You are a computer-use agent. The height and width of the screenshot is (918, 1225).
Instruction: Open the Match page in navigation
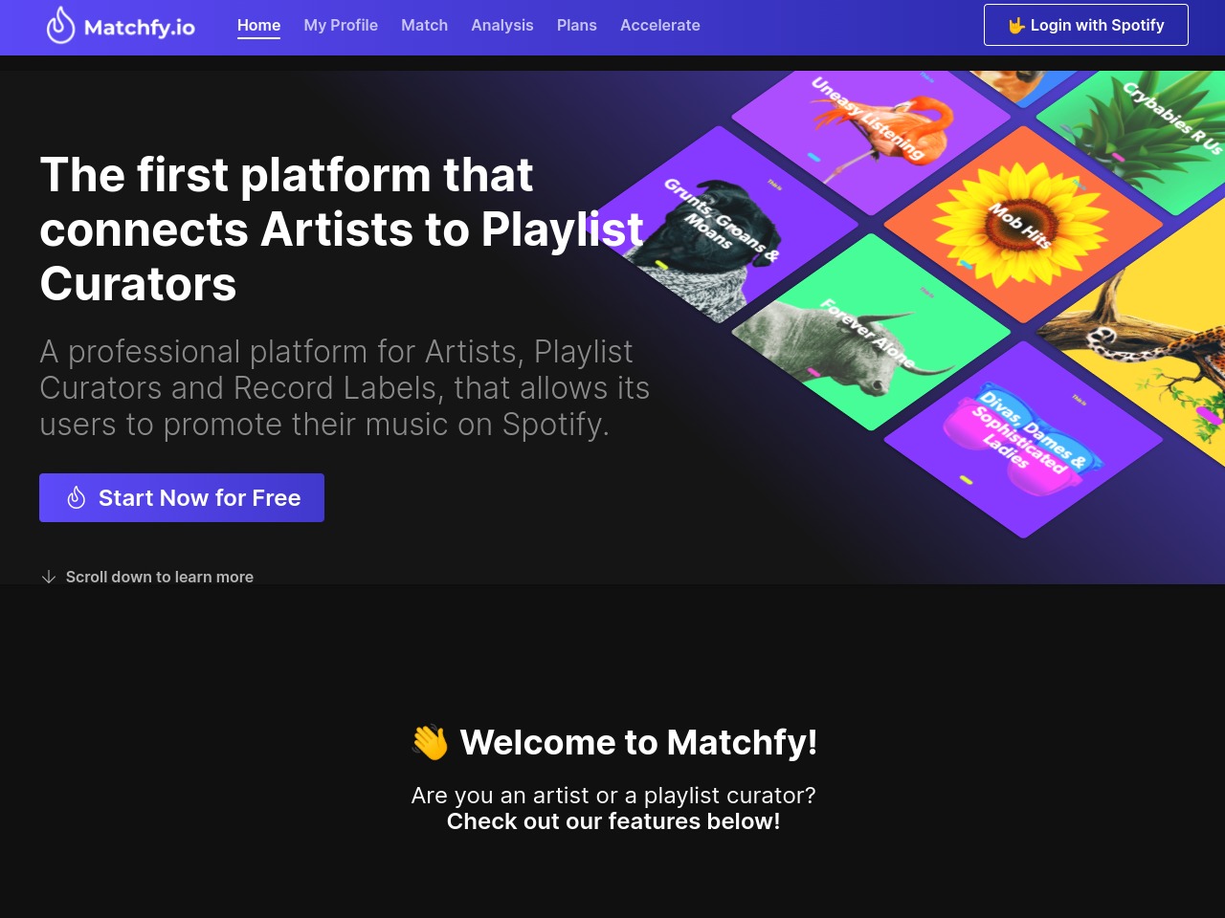[x=424, y=26]
